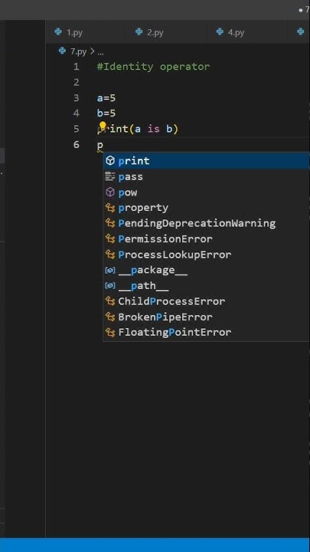Pick FloatingPointError suggestion
310x552 pixels.
(206, 332)
